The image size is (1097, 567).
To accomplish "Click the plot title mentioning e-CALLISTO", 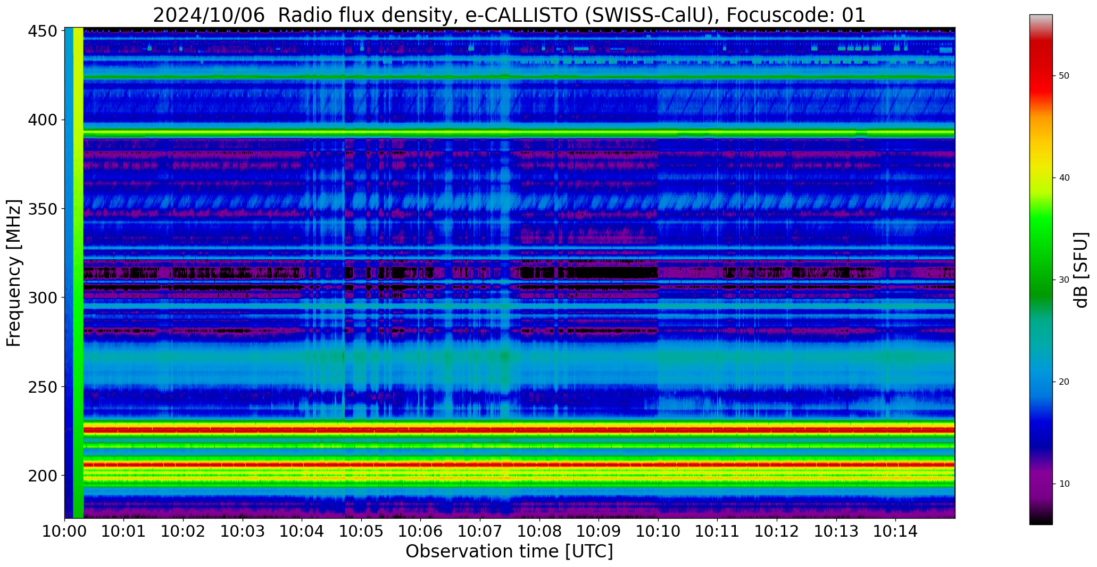I will (x=509, y=15).
